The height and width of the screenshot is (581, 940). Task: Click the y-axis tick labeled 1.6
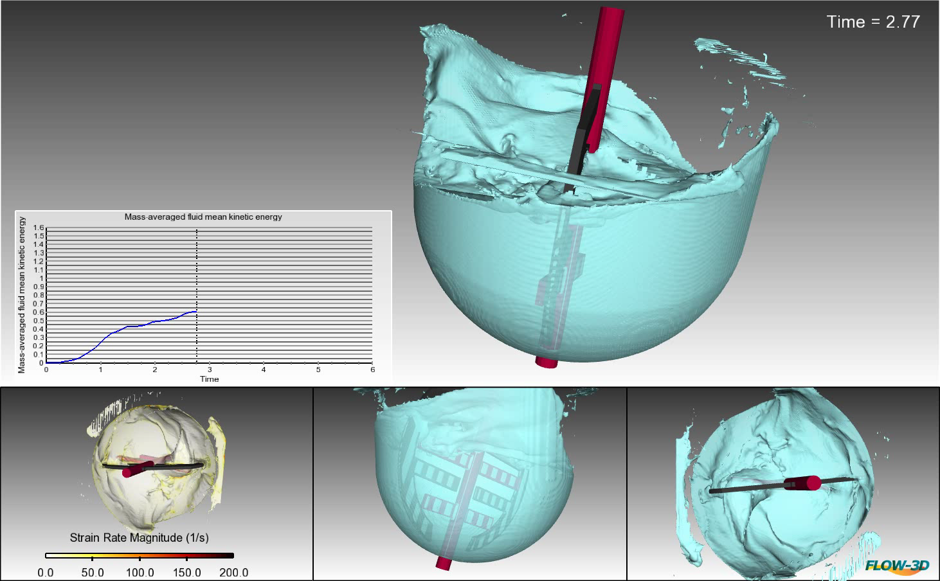[x=39, y=228]
